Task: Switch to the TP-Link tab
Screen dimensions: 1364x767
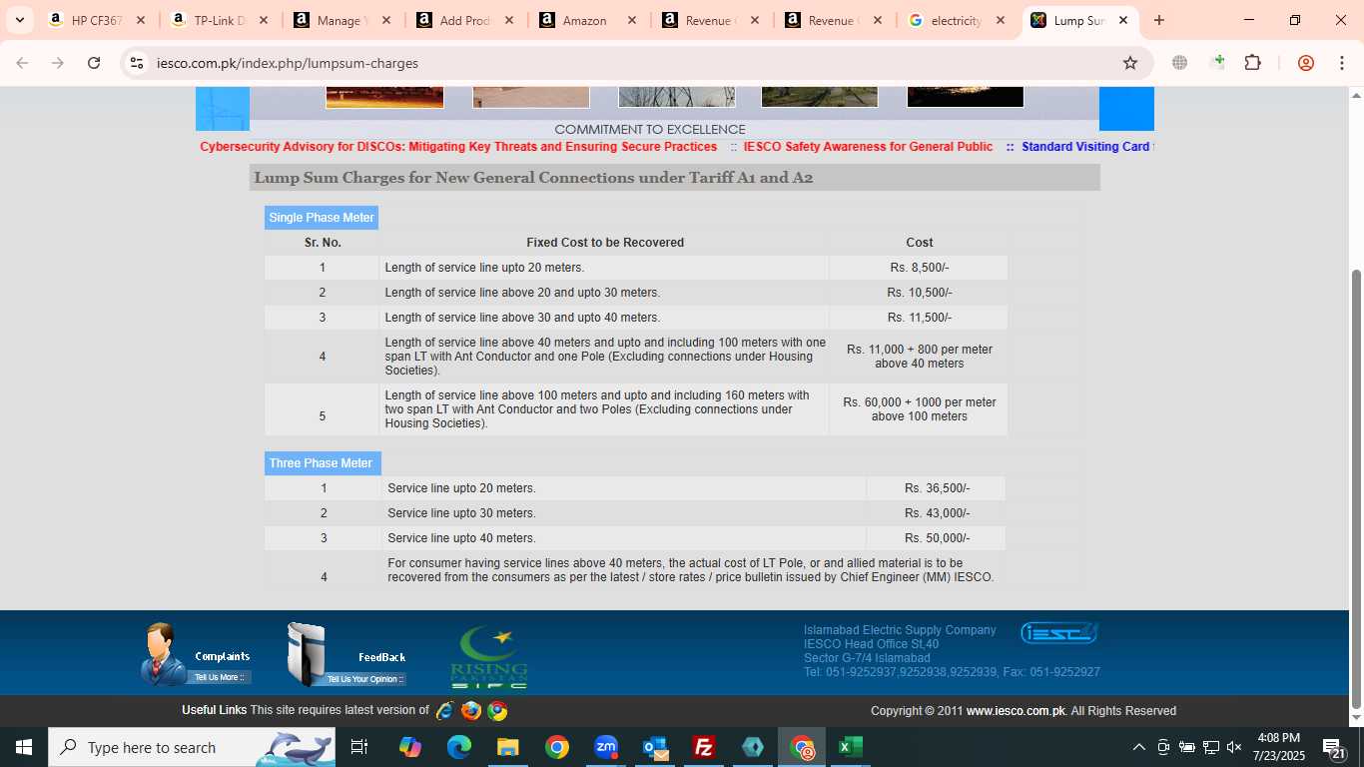Action: pos(220,20)
